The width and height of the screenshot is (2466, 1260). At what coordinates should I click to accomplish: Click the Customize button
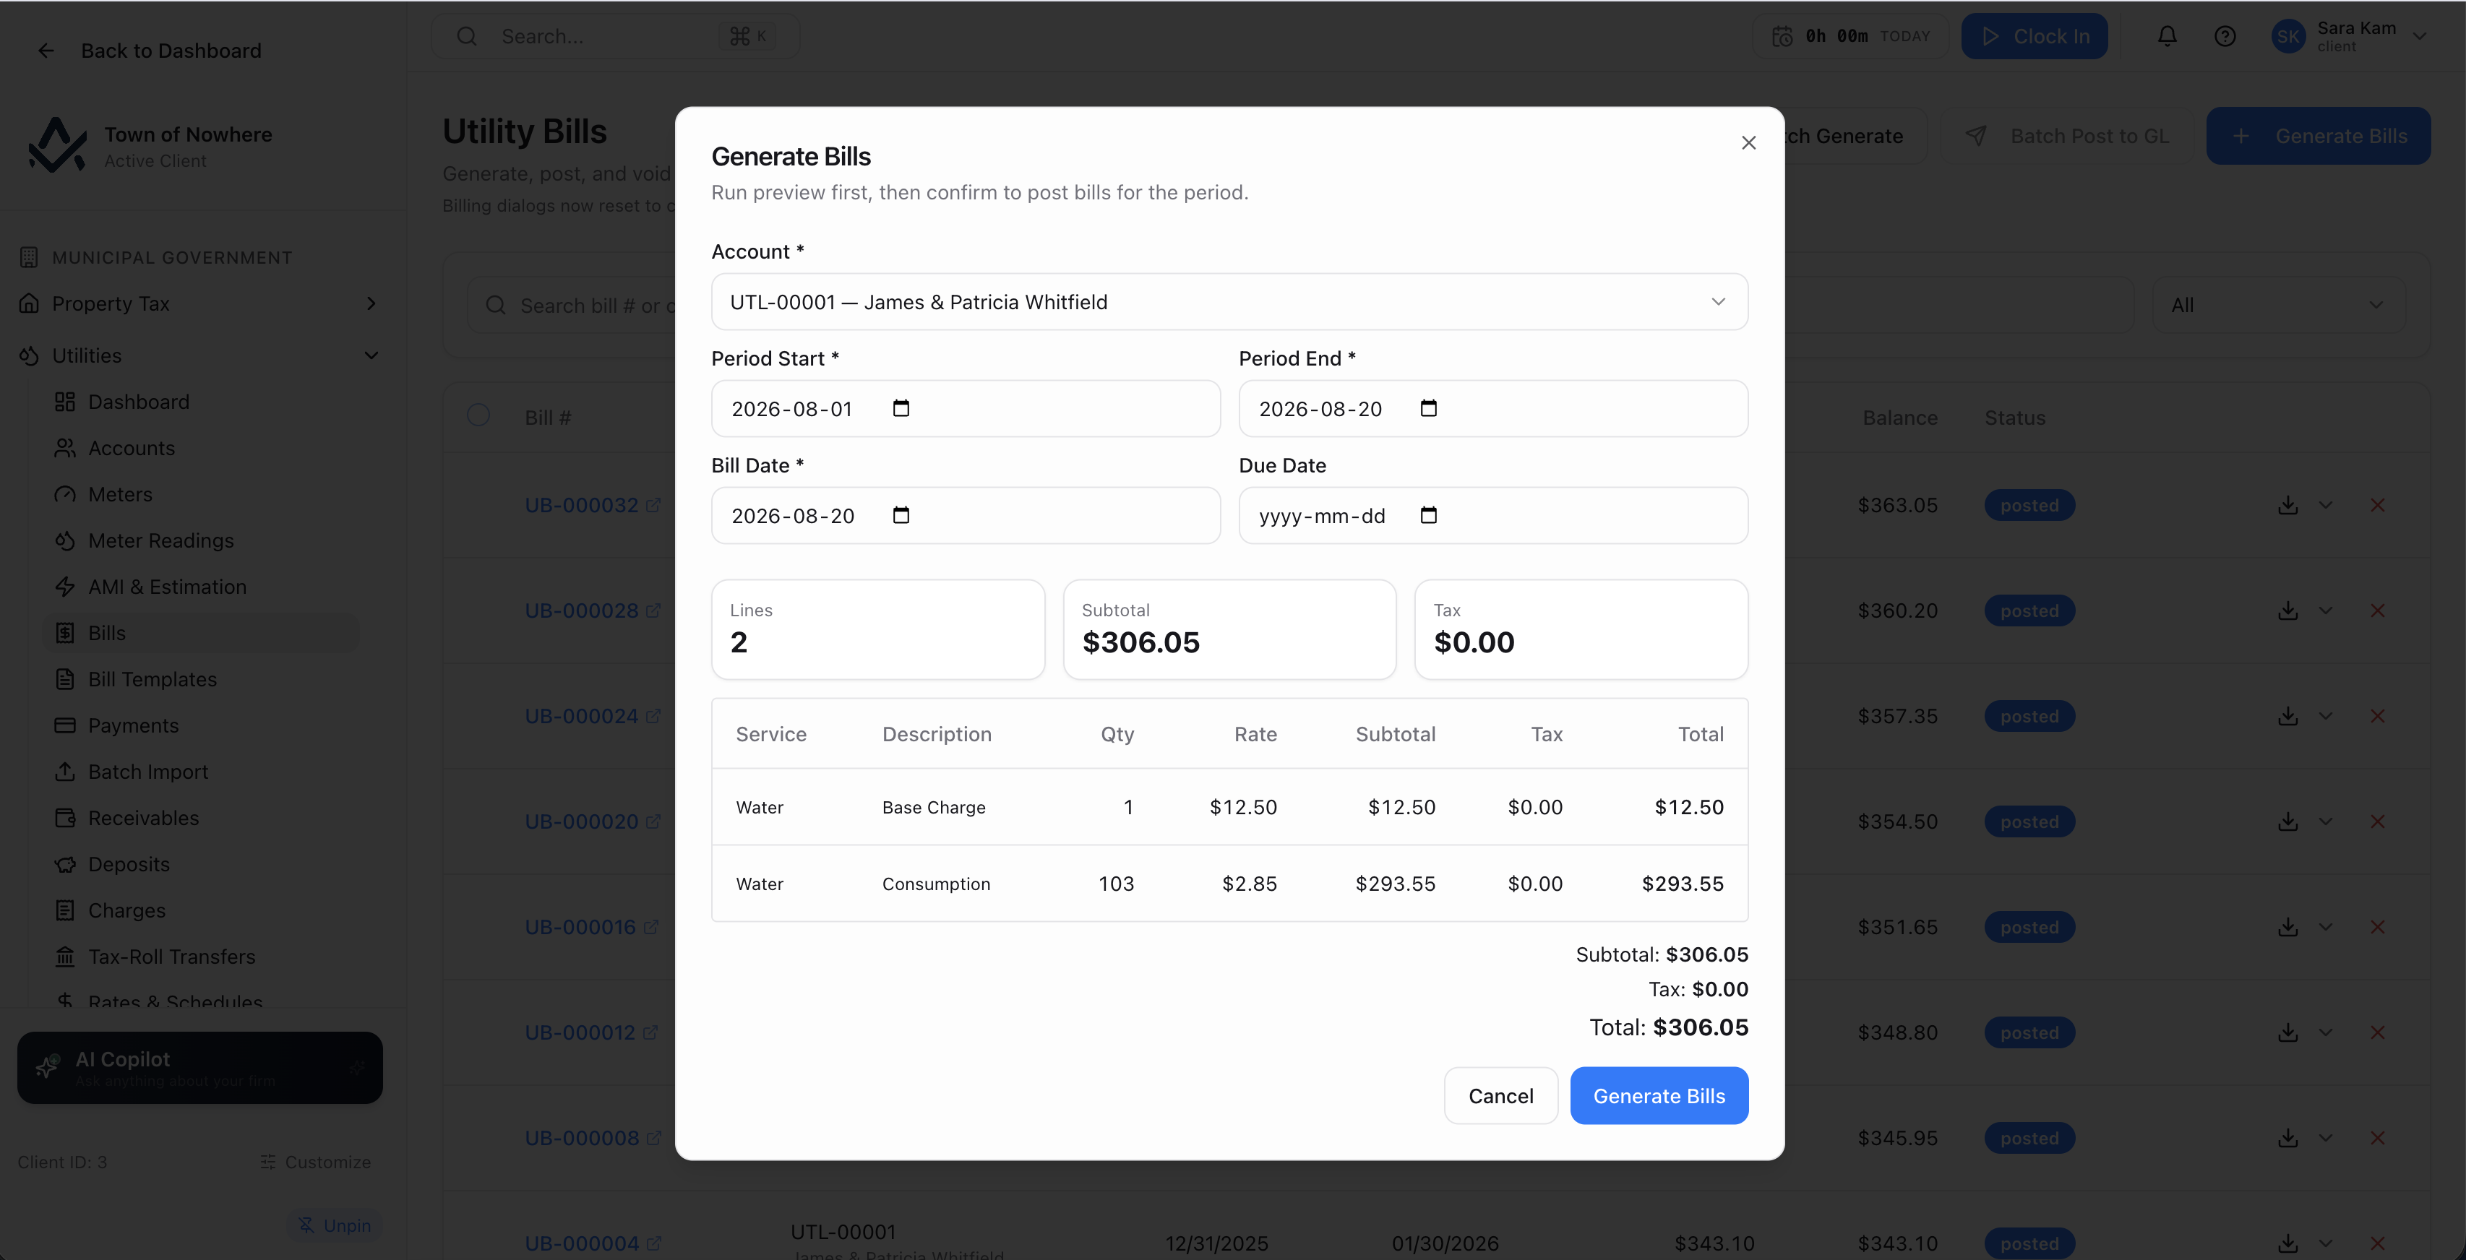coord(315,1162)
